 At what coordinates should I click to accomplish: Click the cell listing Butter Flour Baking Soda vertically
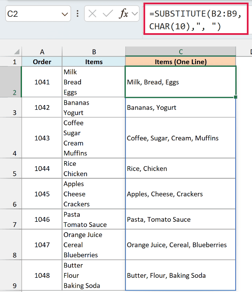(94, 275)
